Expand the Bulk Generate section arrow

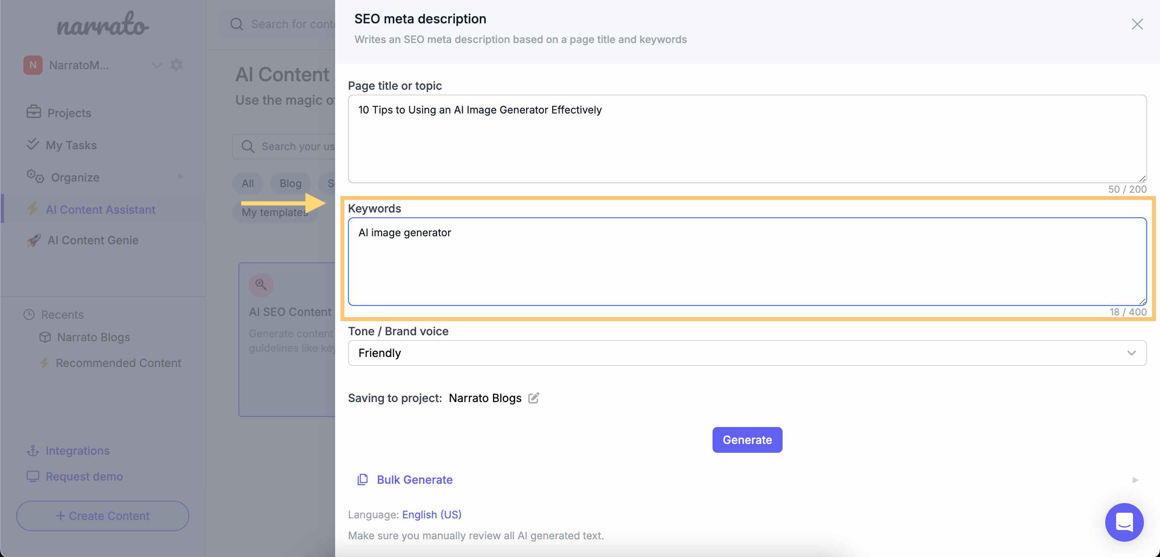coord(1135,480)
